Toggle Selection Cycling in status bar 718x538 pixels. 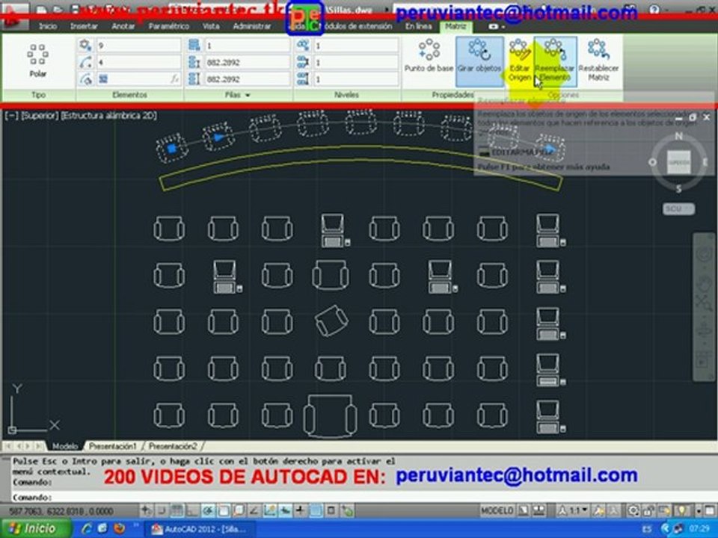tap(347, 510)
